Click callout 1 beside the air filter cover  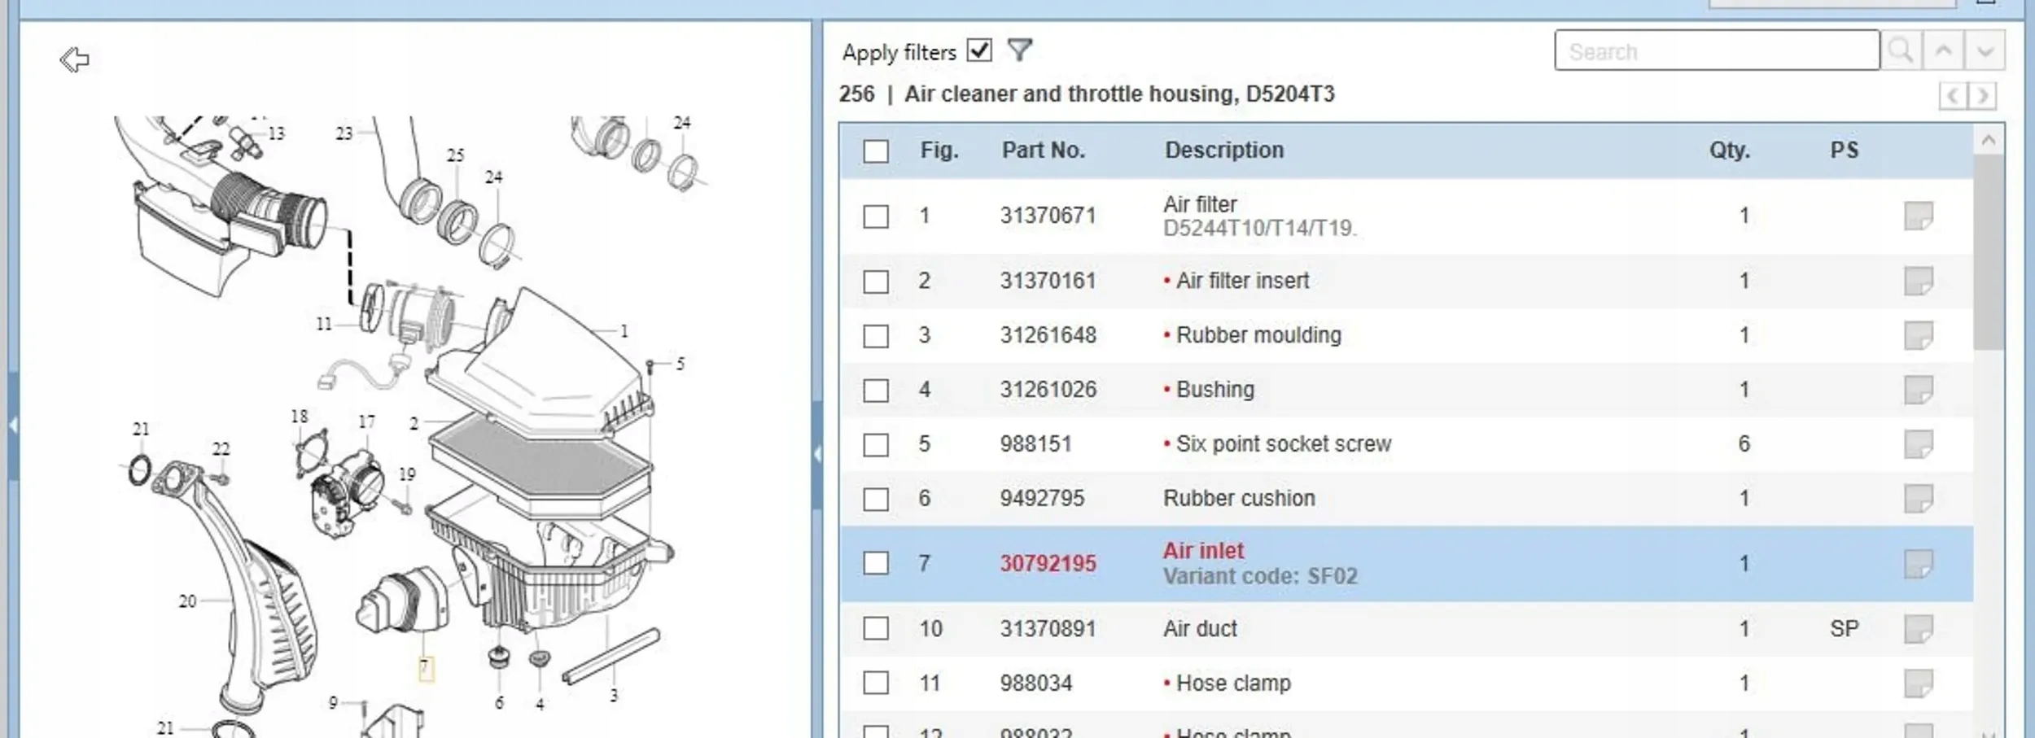tap(624, 331)
